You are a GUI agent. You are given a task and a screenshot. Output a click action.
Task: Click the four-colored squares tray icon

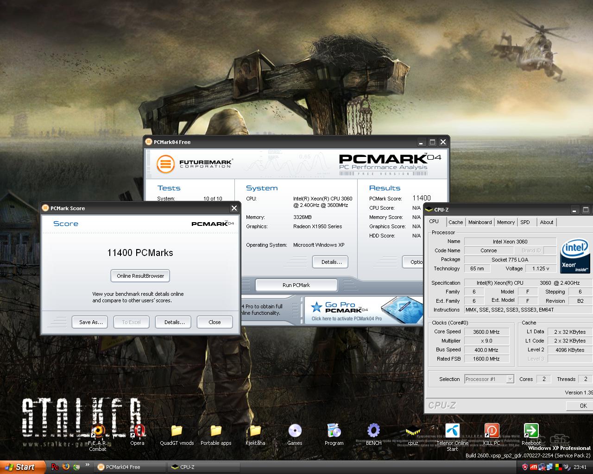click(559, 467)
